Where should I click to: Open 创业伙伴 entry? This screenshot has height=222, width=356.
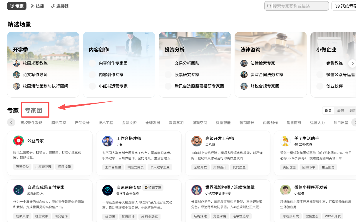(335, 86)
